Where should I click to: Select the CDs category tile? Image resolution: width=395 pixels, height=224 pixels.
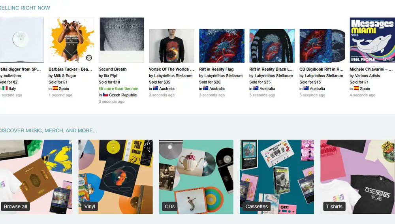pos(196,177)
